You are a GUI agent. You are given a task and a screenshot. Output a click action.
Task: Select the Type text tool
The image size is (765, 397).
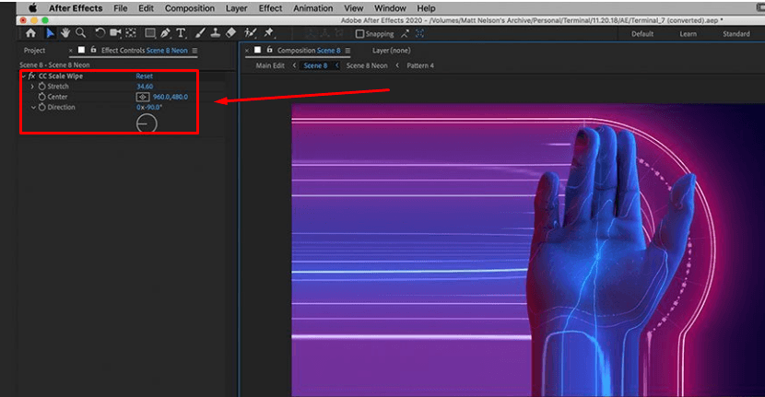(181, 33)
